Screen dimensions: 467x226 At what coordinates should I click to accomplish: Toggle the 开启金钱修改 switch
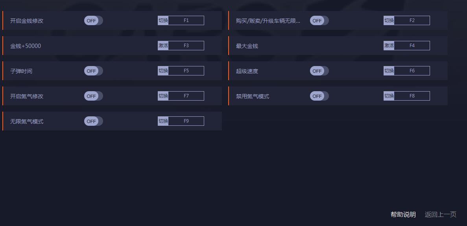[x=93, y=20]
